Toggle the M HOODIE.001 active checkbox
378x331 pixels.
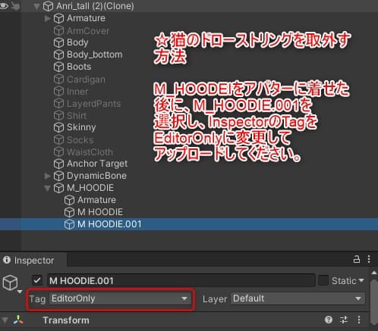(37, 280)
